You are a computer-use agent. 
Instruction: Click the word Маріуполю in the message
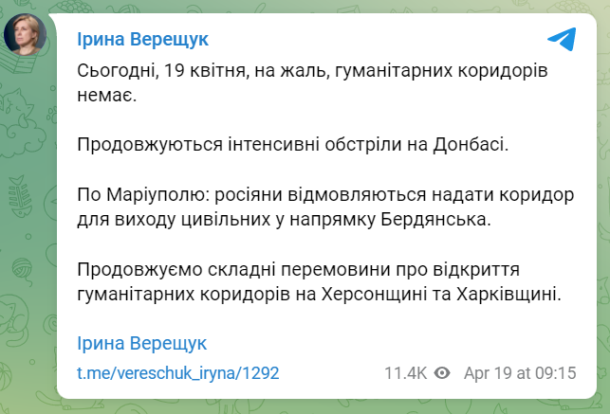(157, 195)
